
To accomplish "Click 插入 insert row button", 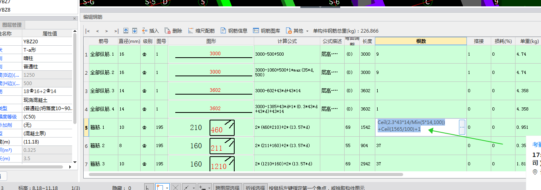I will (151, 31).
